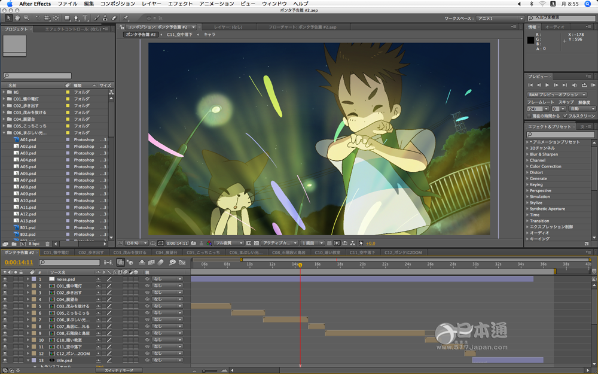
Task: Switch to the オーディオ panel tab
Action: [x=554, y=27]
